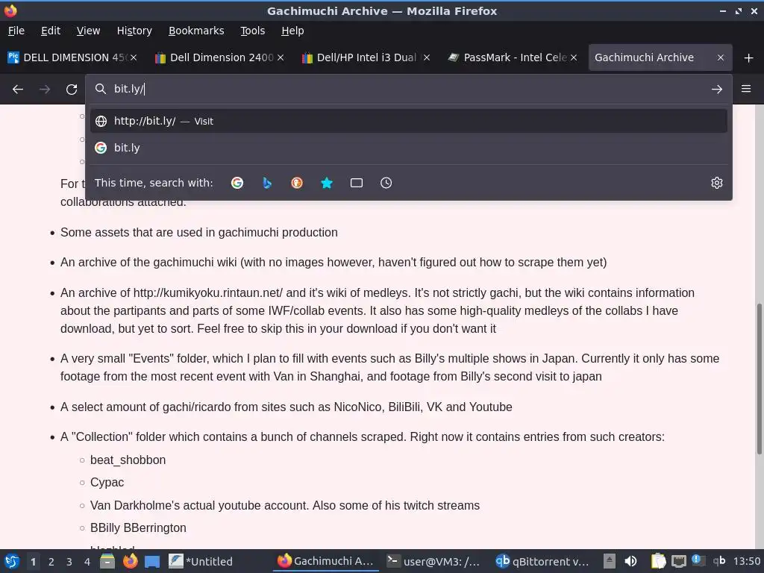The width and height of the screenshot is (764, 573).
Task: Search this time with Google
Action: tap(237, 183)
